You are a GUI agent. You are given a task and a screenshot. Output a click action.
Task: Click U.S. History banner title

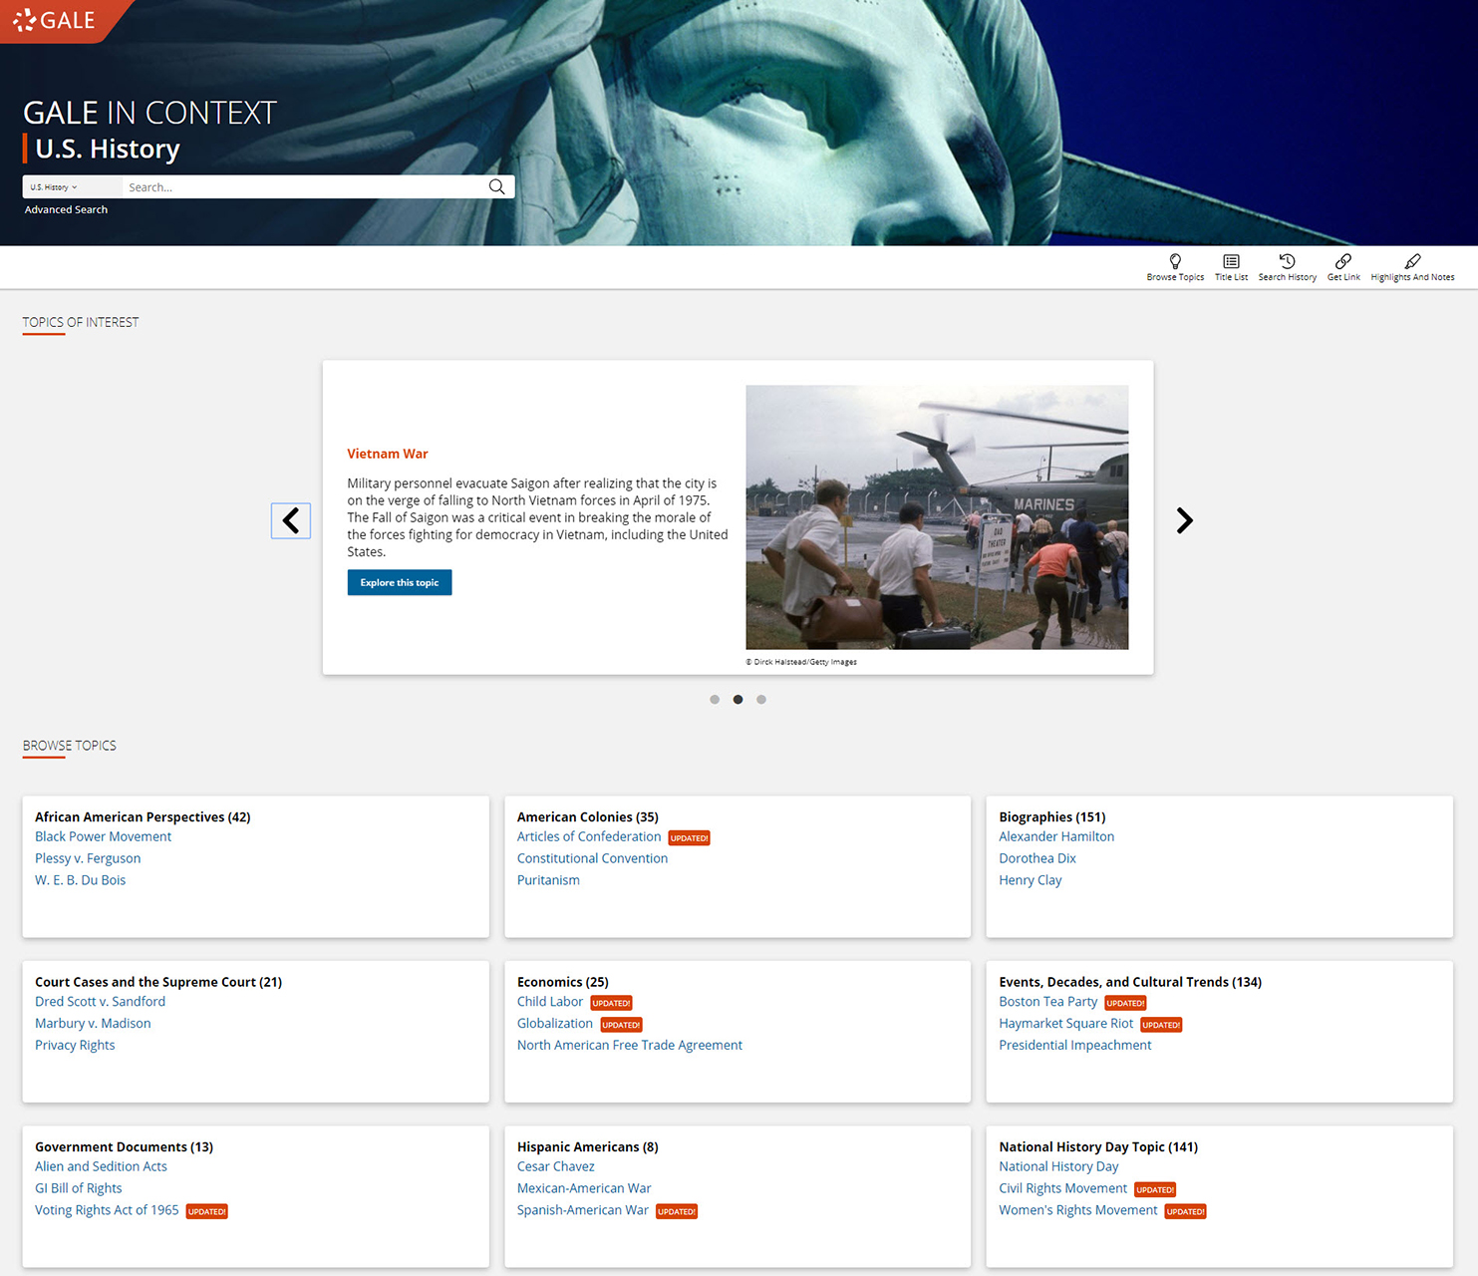(108, 149)
